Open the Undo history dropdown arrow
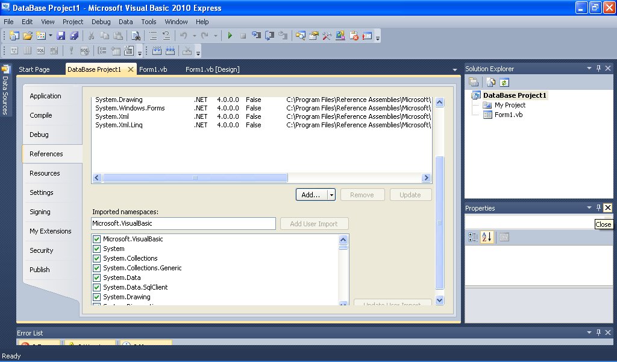The height and width of the screenshot is (362, 617). tap(194, 36)
